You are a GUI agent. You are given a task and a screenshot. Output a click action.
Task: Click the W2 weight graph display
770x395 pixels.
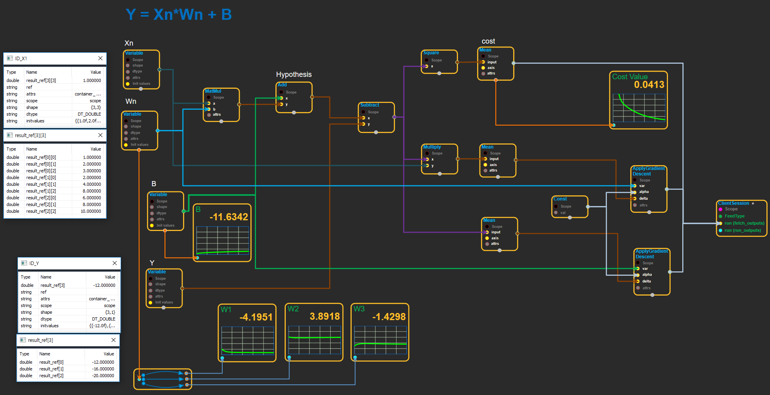click(314, 340)
